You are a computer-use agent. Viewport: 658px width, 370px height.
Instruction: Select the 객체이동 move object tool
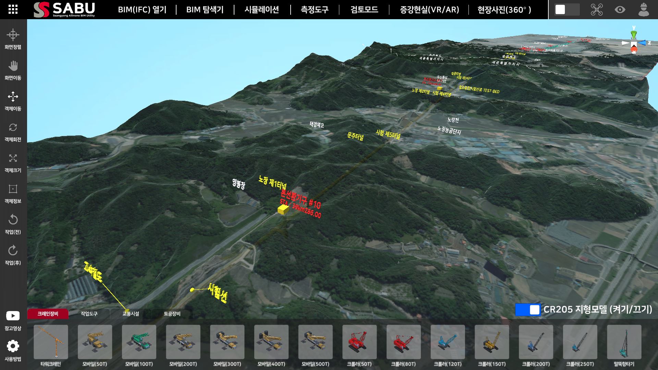point(13,101)
